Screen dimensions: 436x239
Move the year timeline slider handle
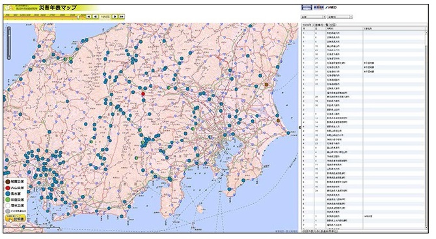coord(79,17)
